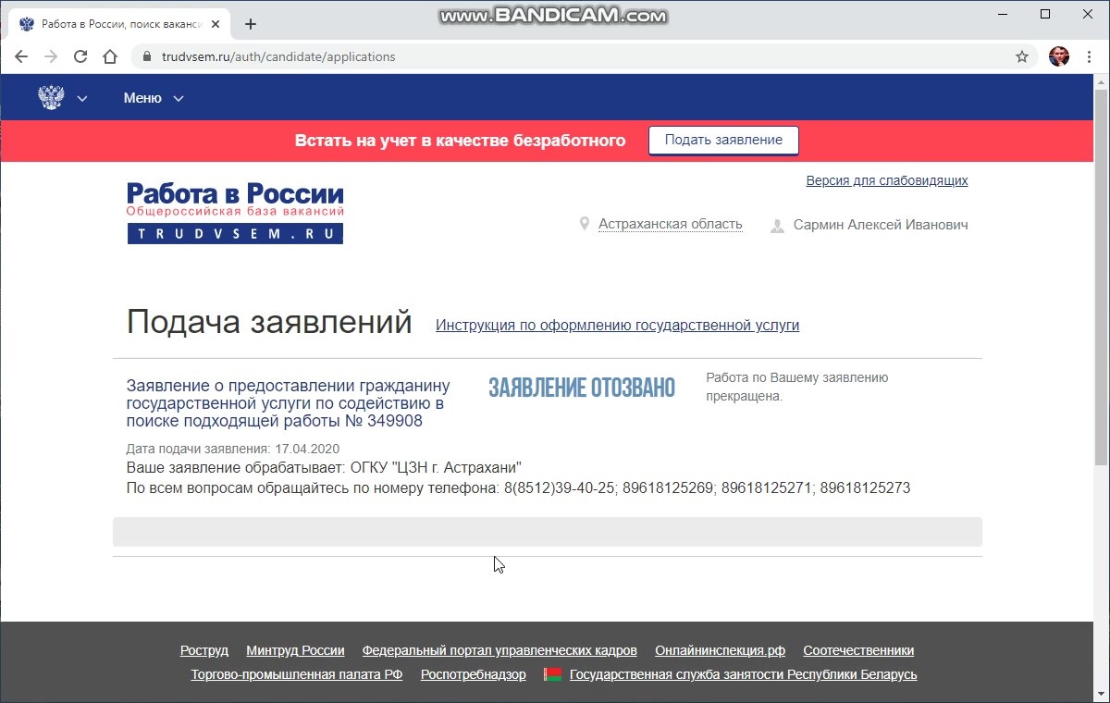Open Версия для слабовидящих link
The width and height of the screenshot is (1110, 703).
(x=887, y=180)
